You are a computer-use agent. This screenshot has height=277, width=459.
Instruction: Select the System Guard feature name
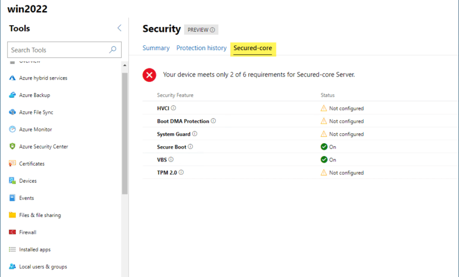174,134
